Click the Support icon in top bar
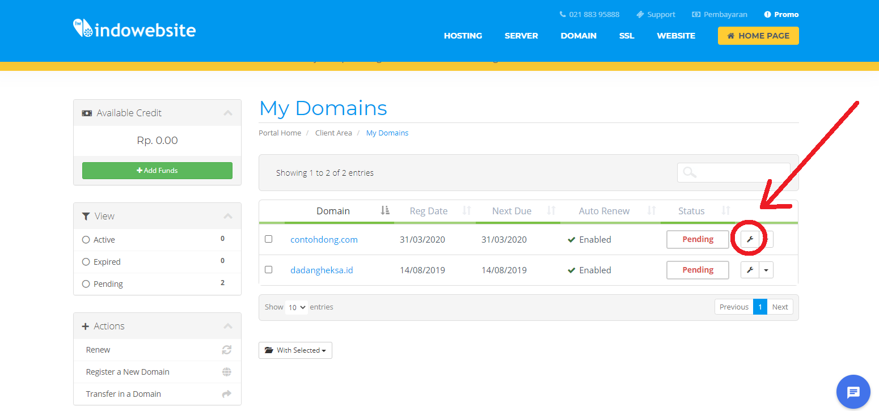Viewport: 879px width, 411px height. pyautogui.click(x=640, y=14)
